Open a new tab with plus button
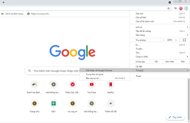190x123 pixels. coord(4,2)
